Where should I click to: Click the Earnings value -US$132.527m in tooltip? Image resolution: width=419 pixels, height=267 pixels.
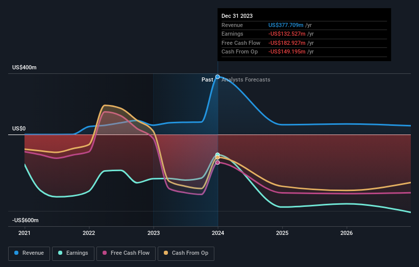[x=287, y=34]
